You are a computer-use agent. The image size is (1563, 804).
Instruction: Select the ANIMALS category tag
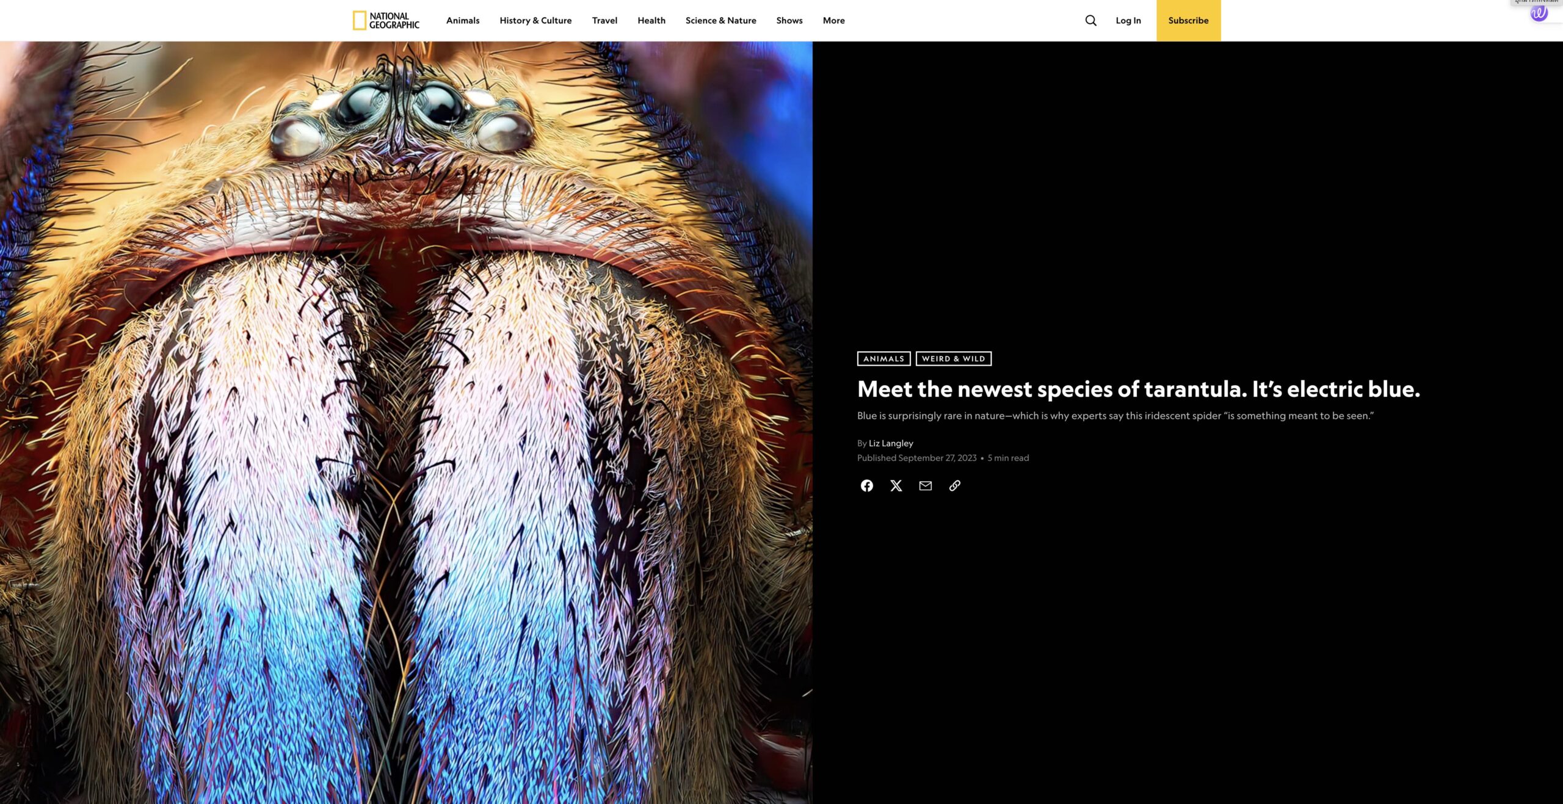coord(883,358)
